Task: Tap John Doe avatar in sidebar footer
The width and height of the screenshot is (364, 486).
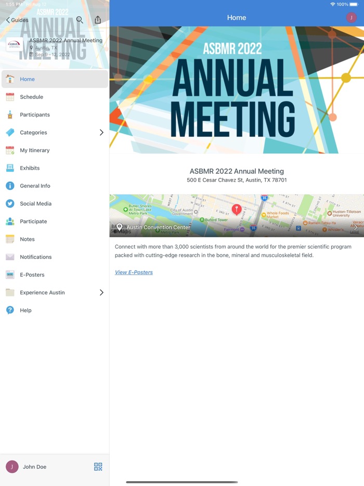Action: click(12, 467)
